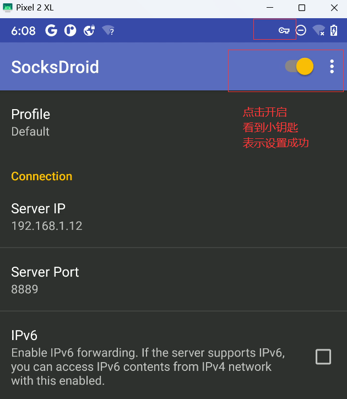
Task: Enable the IPv6 forwarding checkbox
Action: (x=323, y=357)
